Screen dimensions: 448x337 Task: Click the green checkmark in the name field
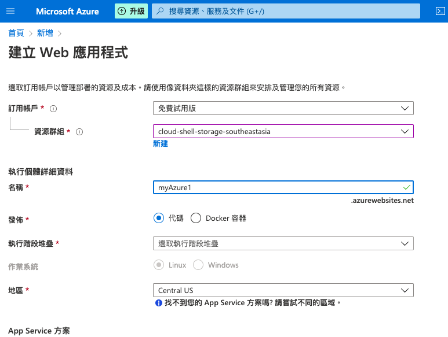407,187
